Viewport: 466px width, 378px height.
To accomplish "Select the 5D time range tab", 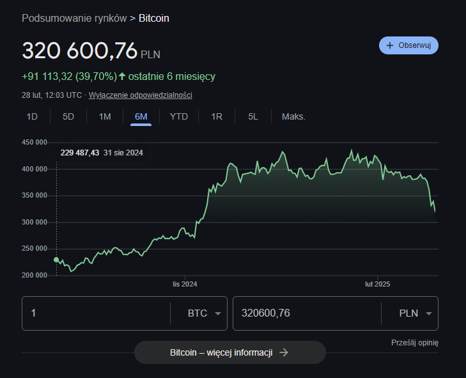I will coord(68,116).
